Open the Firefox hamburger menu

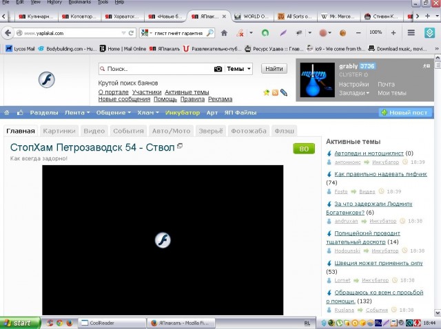(411, 33)
